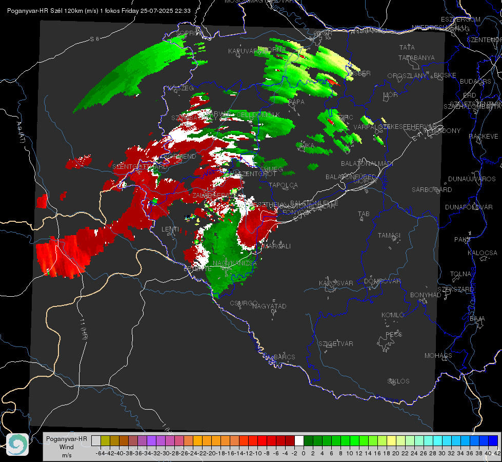Click the SOPRON city label

(x=189, y=33)
